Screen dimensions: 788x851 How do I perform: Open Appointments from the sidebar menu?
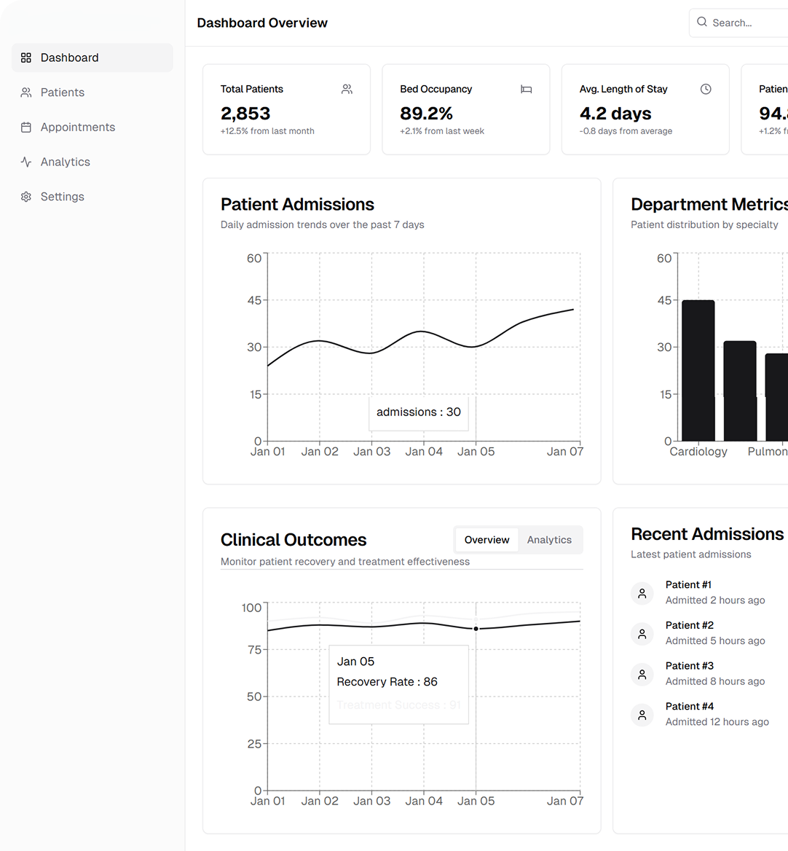pos(78,128)
